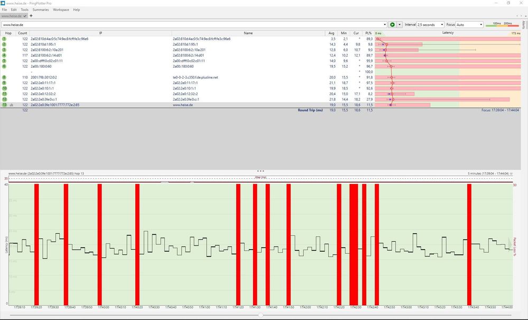Click the www.heise.de target address field
Image resolution: width=528 pixels, height=320 pixels.
click(x=192, y=24)
